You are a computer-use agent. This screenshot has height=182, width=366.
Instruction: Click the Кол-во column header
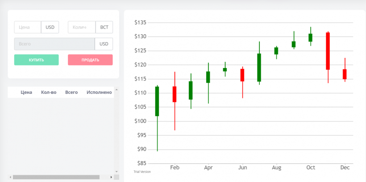(x=49, y=93)
